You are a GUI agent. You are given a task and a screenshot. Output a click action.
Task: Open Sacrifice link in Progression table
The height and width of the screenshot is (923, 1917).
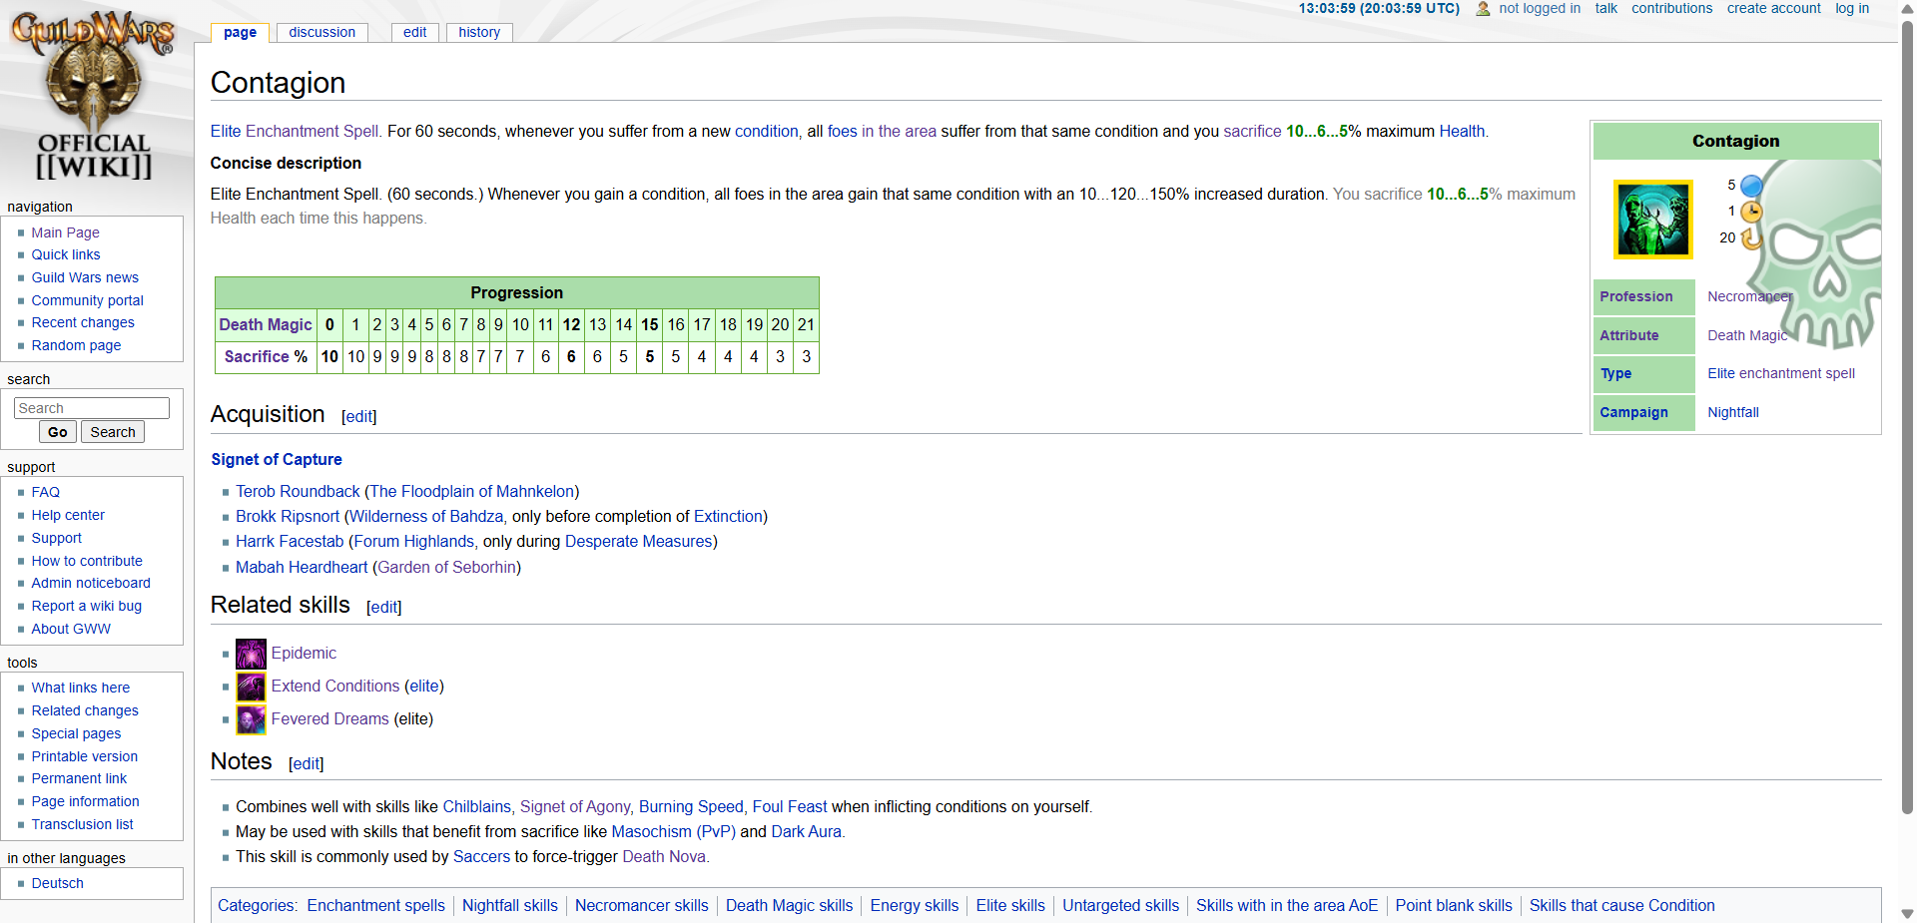coord(257,356)
